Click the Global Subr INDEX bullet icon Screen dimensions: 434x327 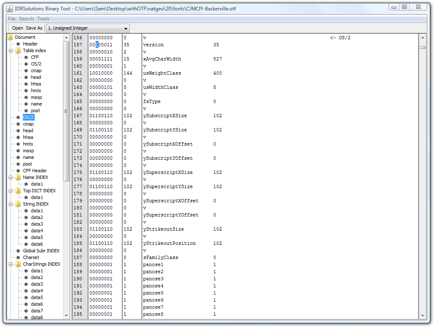pyautogui.click(x=18, y=251)
